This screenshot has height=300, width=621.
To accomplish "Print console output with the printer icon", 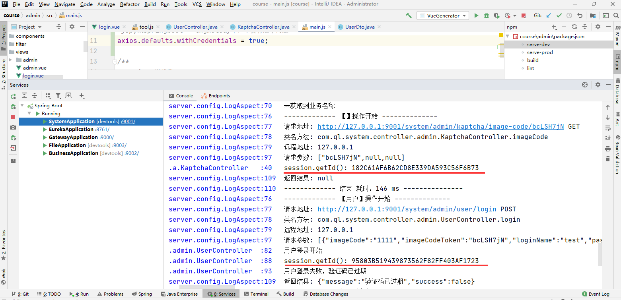I will click(607, 149).
